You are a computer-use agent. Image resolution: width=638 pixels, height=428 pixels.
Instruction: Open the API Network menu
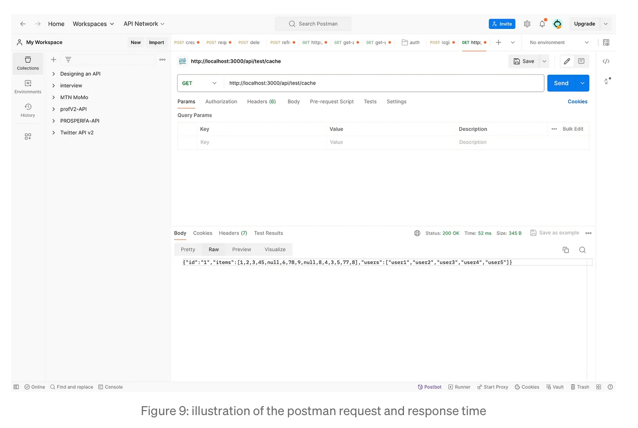144,24
